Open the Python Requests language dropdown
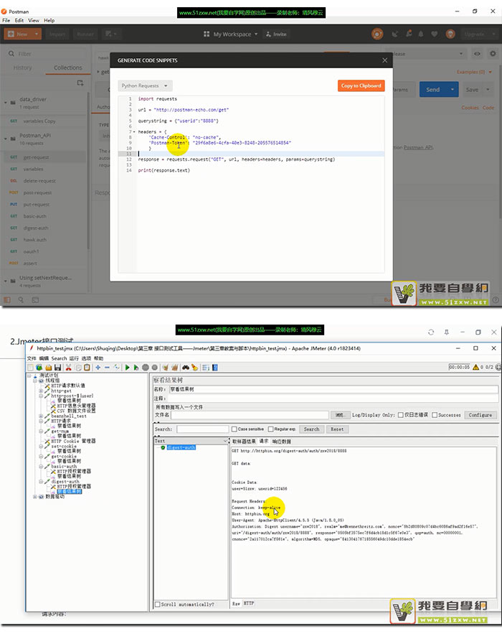The height and width of the screenshot is (634, 502). coord(145,85)
